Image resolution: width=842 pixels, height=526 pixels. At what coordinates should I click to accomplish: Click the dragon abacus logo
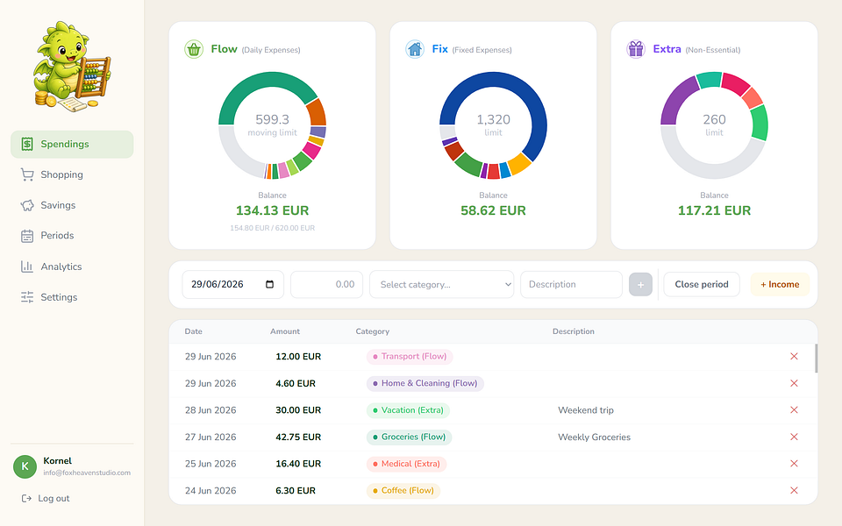(x=71, y=67)
